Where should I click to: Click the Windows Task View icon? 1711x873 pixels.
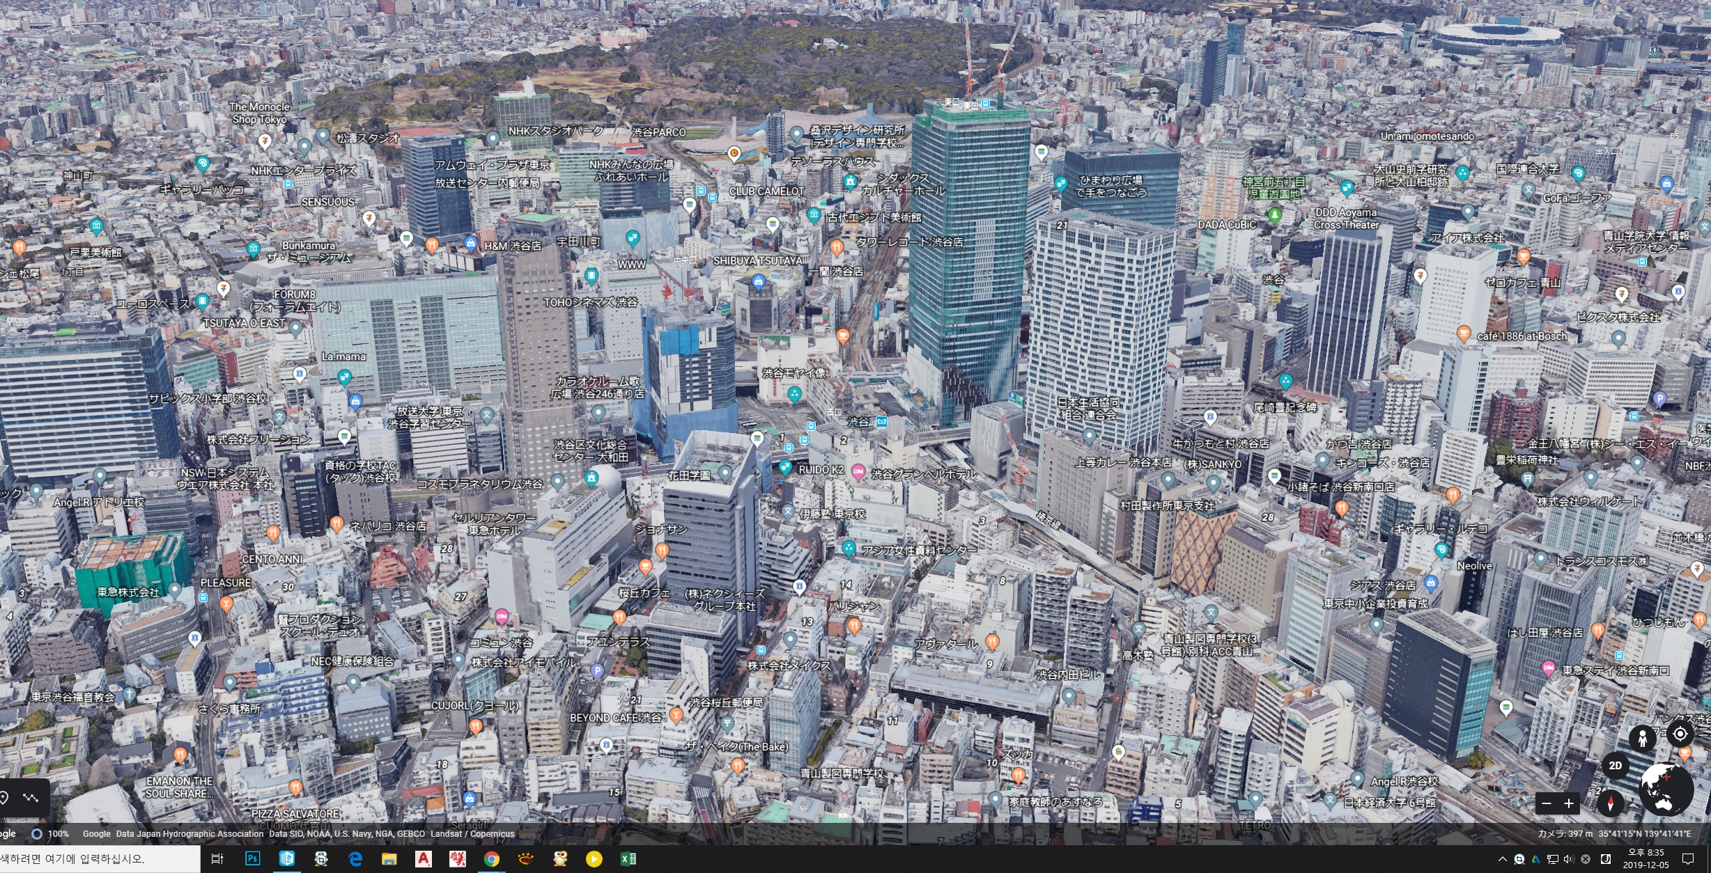point(217,859)
